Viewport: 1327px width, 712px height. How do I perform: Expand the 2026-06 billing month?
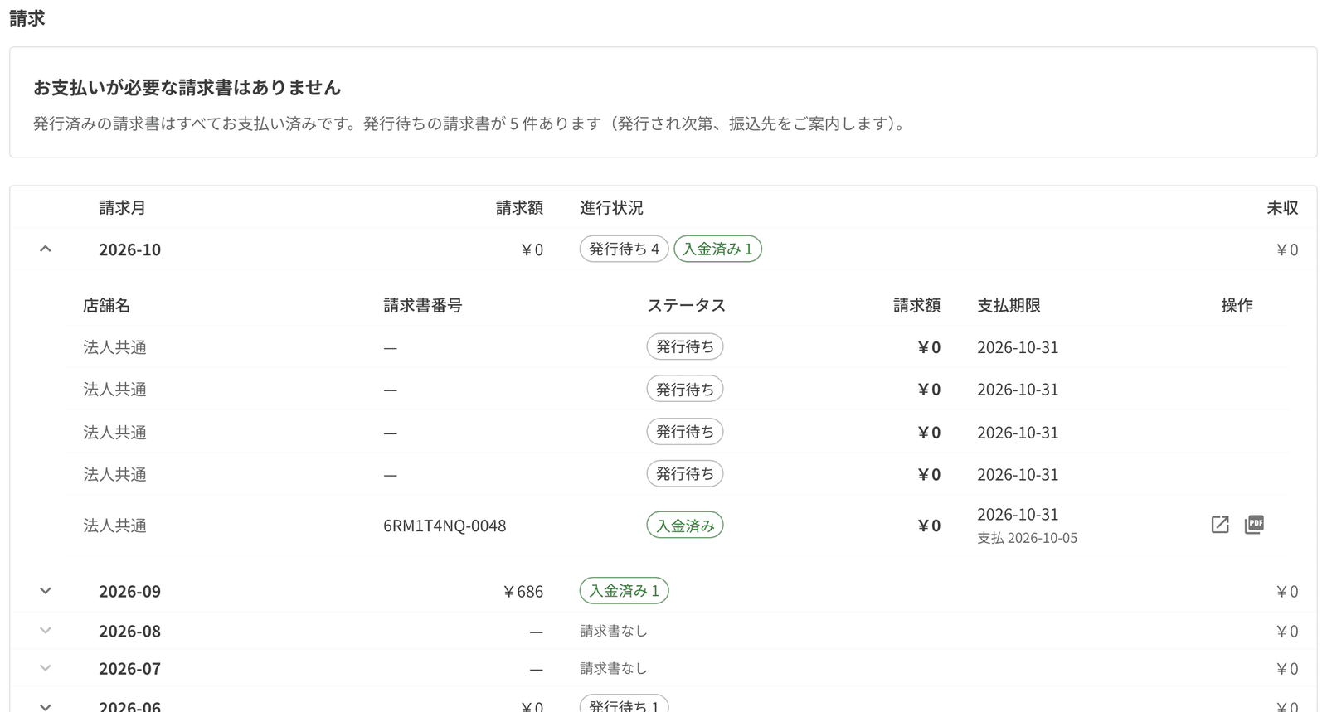tap(46, 706)
